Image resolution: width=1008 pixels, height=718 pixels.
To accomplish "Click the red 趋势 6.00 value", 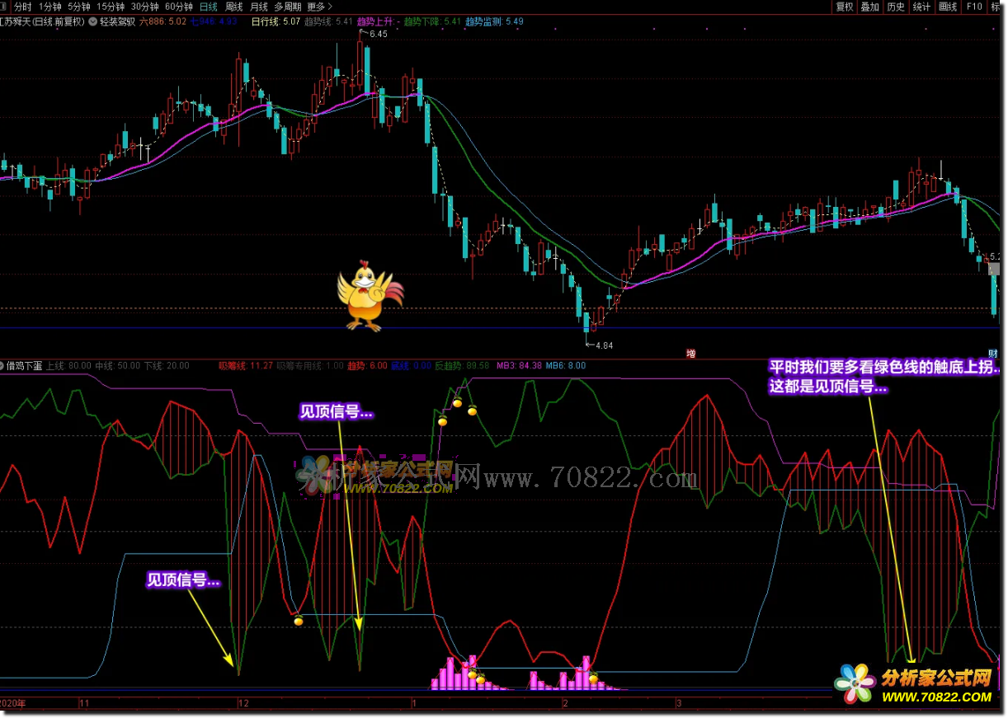I will tap(367, 365).
